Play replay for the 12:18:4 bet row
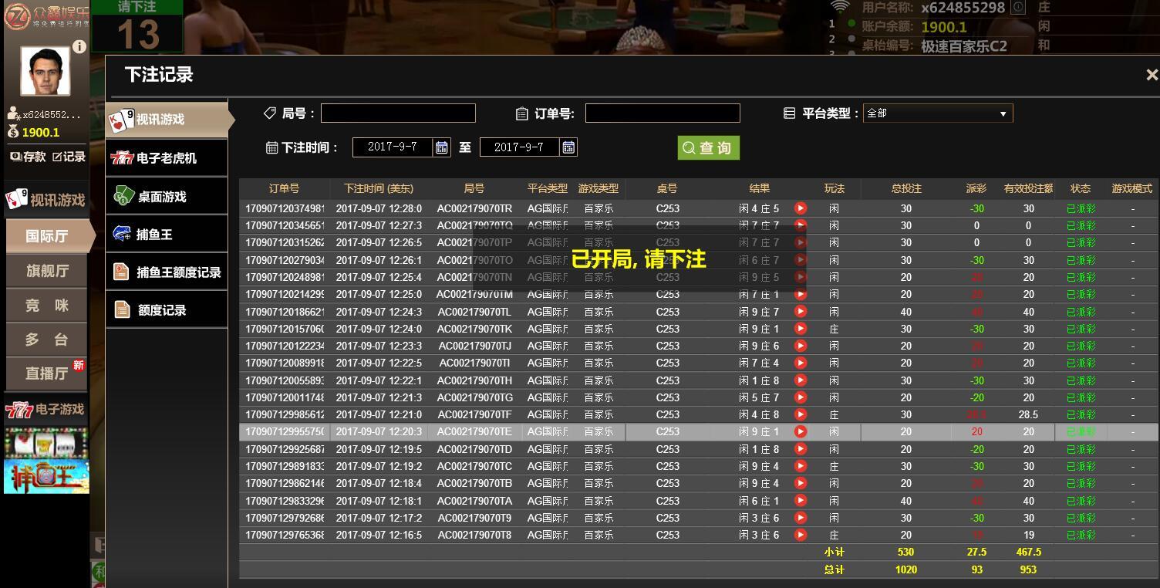Viewport: 1160px width, 588px height. tap(801, 483)
